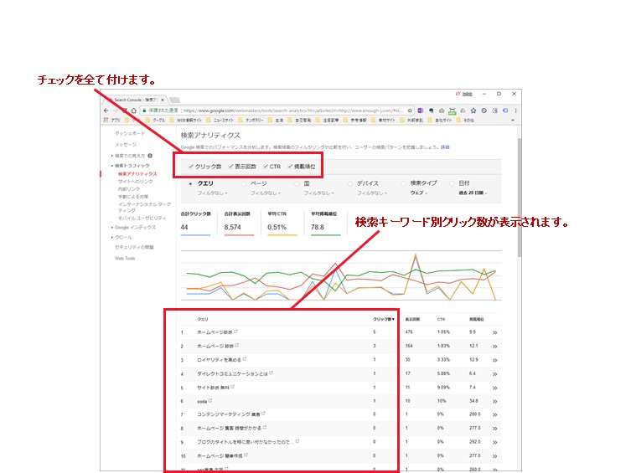631x473 pixels.
Task: Open フィルタなし dropdown under デバイス
Action: (x=372, y=193)
